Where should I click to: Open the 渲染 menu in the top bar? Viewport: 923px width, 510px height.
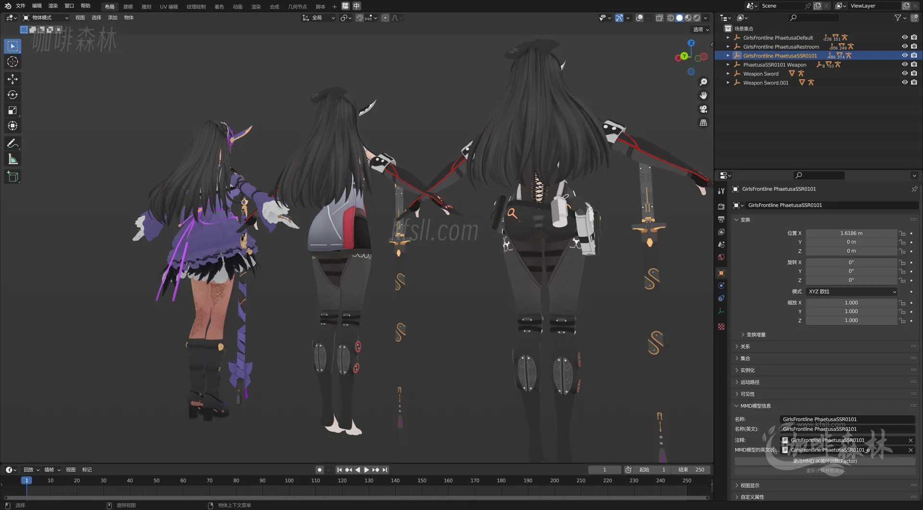pyautogui.click(x=53, y=6)
